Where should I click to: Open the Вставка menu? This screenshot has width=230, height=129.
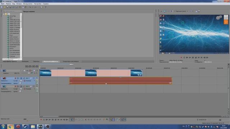19,4
